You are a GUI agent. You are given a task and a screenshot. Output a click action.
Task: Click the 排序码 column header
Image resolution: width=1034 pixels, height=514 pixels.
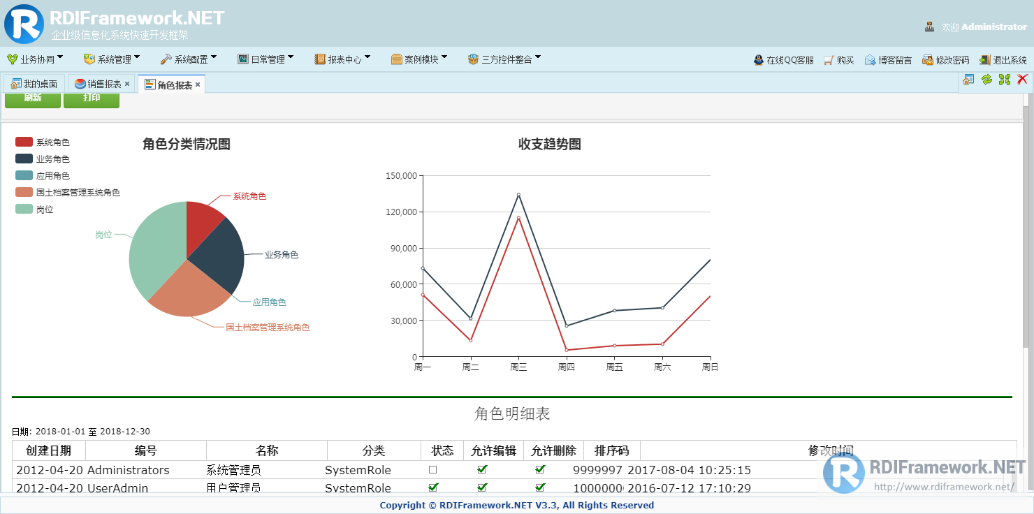coord(612,450)
